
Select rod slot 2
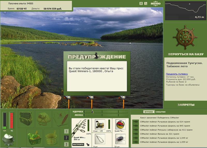[66, 138]
